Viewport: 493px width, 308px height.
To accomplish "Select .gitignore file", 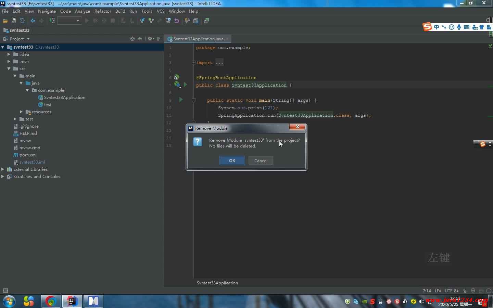I will (29, 126).
